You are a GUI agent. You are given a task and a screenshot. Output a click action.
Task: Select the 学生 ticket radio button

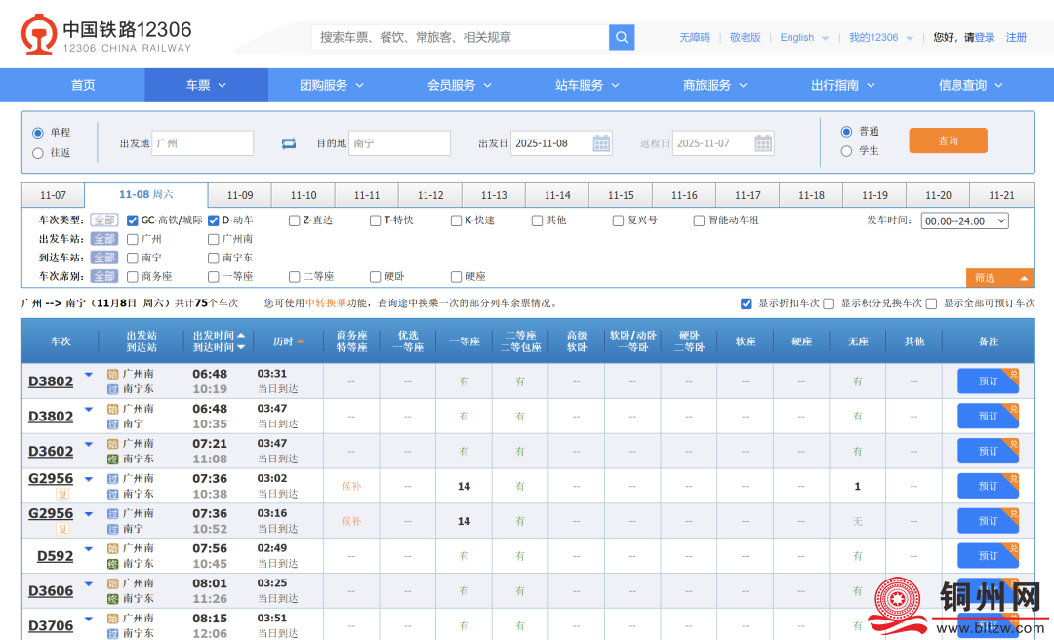846,151
